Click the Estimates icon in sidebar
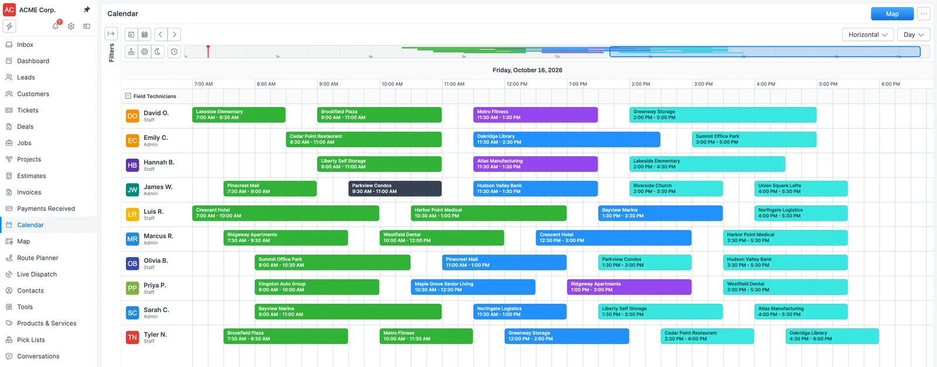The width and height of the screenshot is (937, 367). point(9,176)
